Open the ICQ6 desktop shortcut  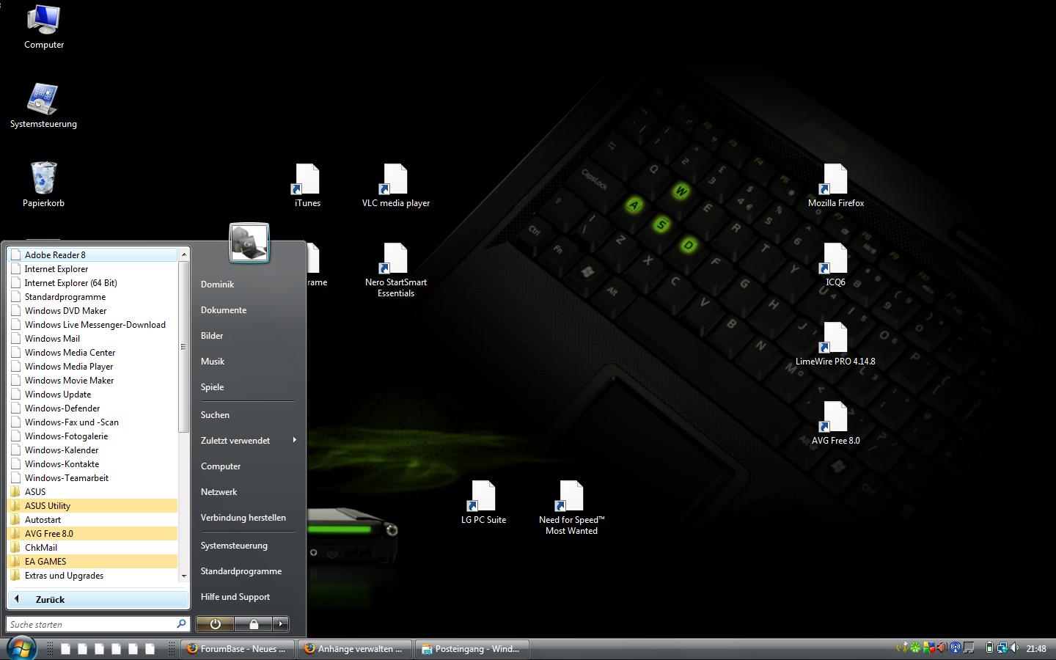pos(835,264)
